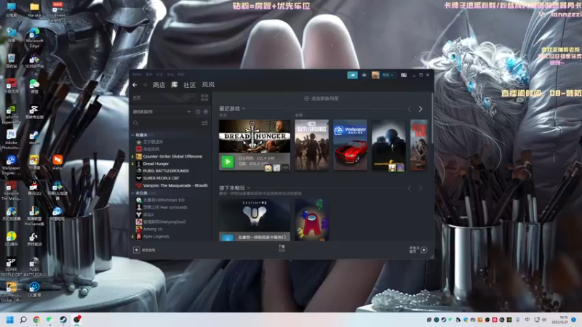The height and width of the screenshot is (327, 582).
Task: Open the SUPER PEOPLE CBT desktop shortcut
Action: (x=11, y=267)
